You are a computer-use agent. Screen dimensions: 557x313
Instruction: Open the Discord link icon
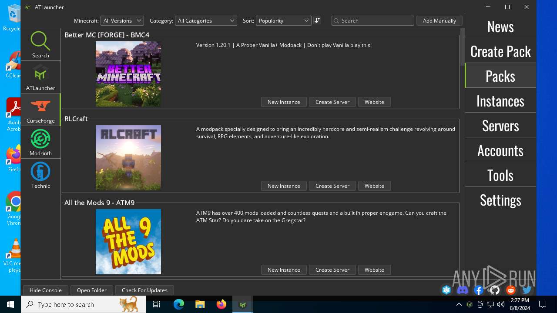click(x=463, y=290)
